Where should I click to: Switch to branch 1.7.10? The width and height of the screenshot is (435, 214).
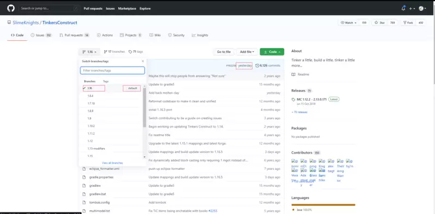tap(111, 103)
